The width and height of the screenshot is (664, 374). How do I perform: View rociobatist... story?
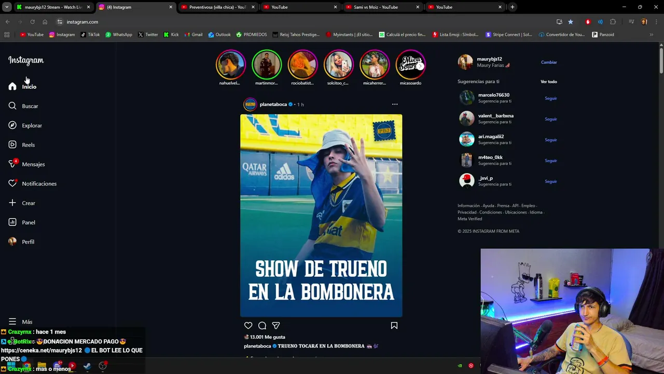(x=302, y=64)
